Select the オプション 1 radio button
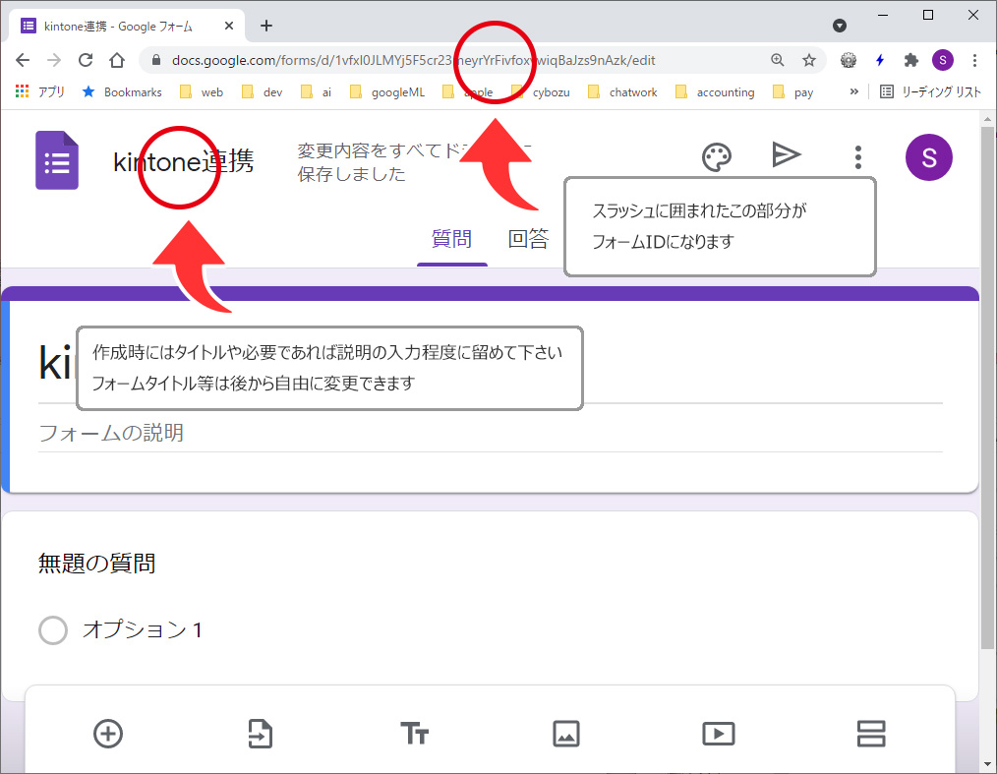997x774 pixels. click(53, 630)
